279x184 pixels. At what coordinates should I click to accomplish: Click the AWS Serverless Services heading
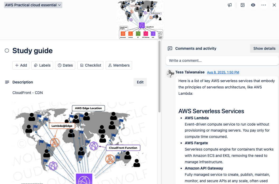211,111
